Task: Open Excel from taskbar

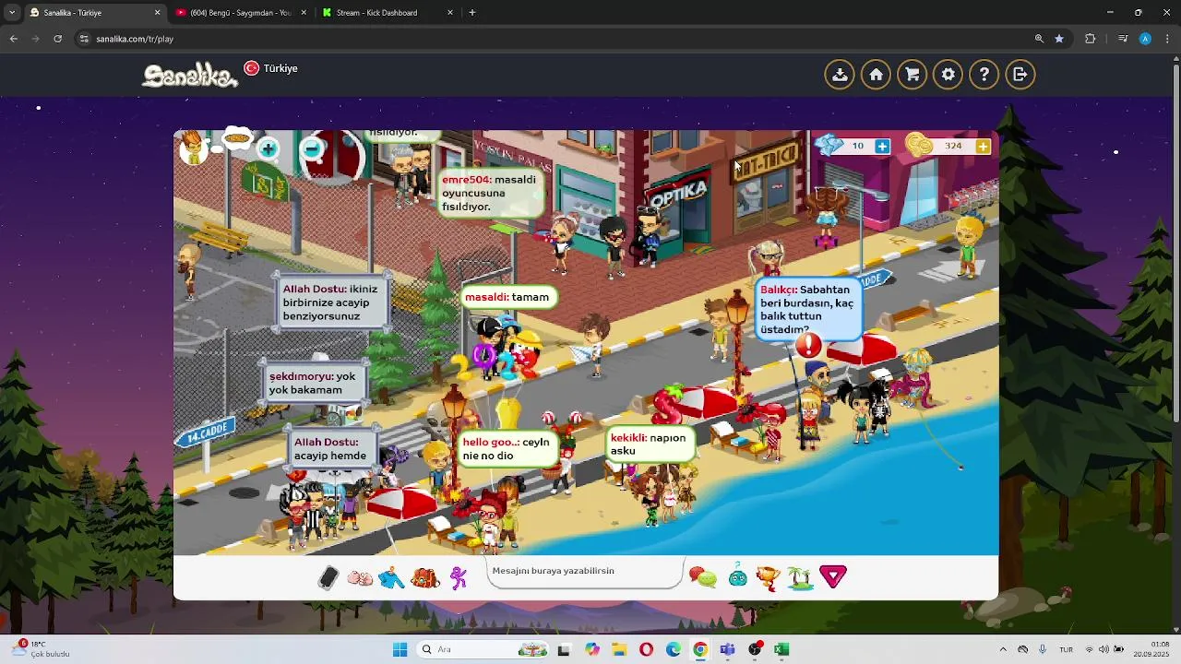Action: [x=781, y=649]
